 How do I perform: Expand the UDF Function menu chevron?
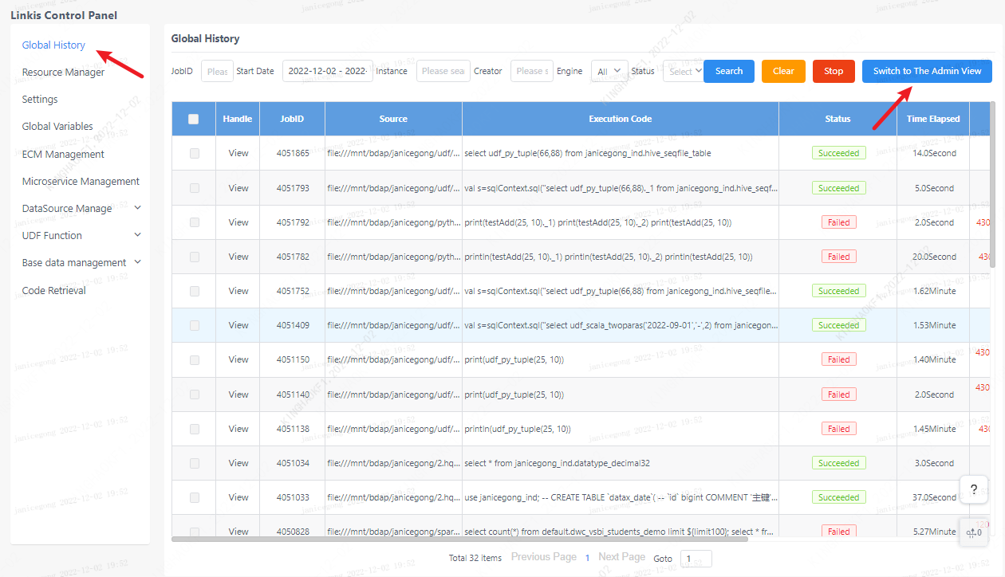pyautogui.click(x=138, y=235)
